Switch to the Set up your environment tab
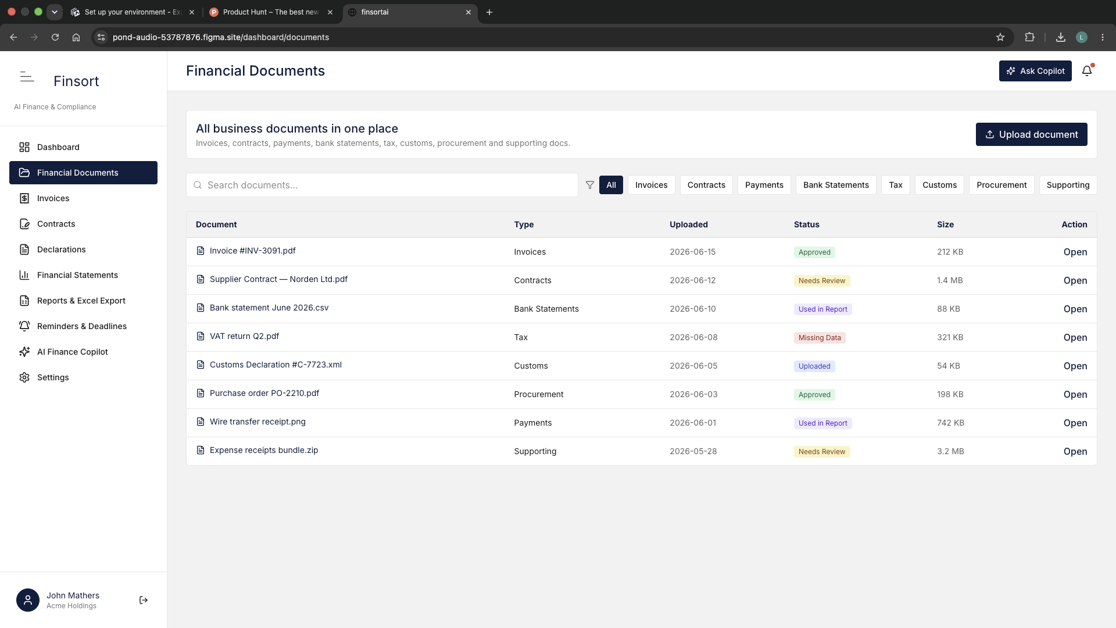This screenshot has height=628, width=1116. [133, 12]
